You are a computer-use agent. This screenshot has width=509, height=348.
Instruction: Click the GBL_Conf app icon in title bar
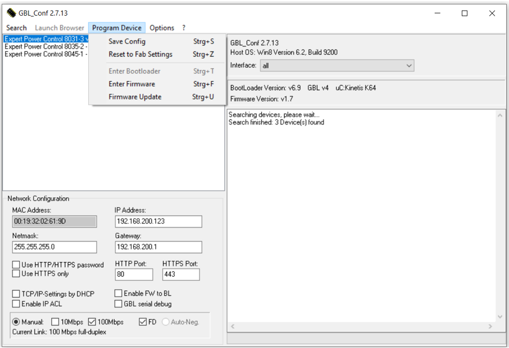point(11,13)
